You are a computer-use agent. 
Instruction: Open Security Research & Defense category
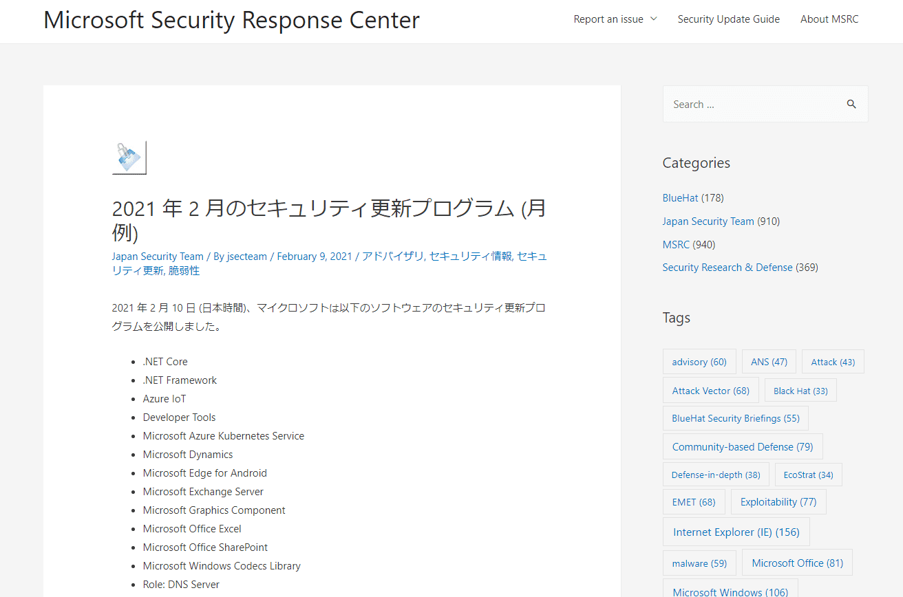tap(727, 268)
